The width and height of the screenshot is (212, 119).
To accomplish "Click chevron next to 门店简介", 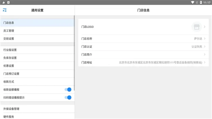I will (205, 54).
